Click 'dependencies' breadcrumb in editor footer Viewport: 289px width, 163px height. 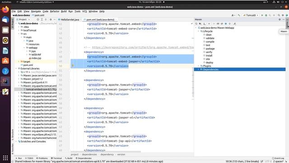click(x=89, y=154)
